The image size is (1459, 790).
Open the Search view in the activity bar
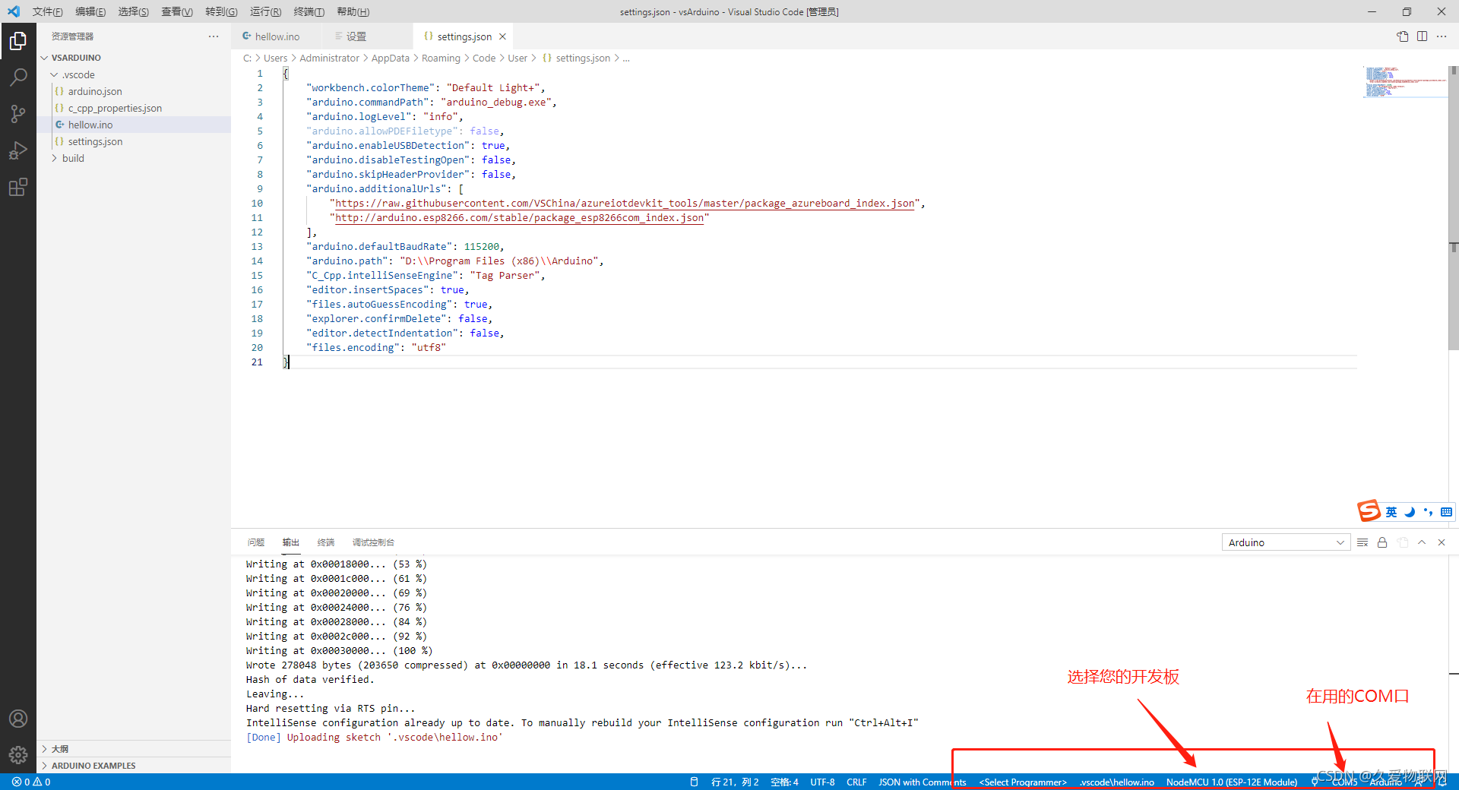18,77
